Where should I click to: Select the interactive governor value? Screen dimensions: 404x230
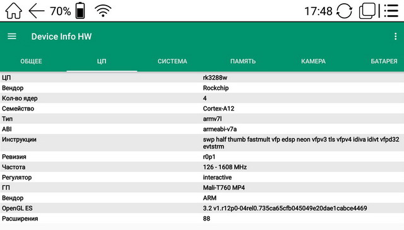coord(217,178)
